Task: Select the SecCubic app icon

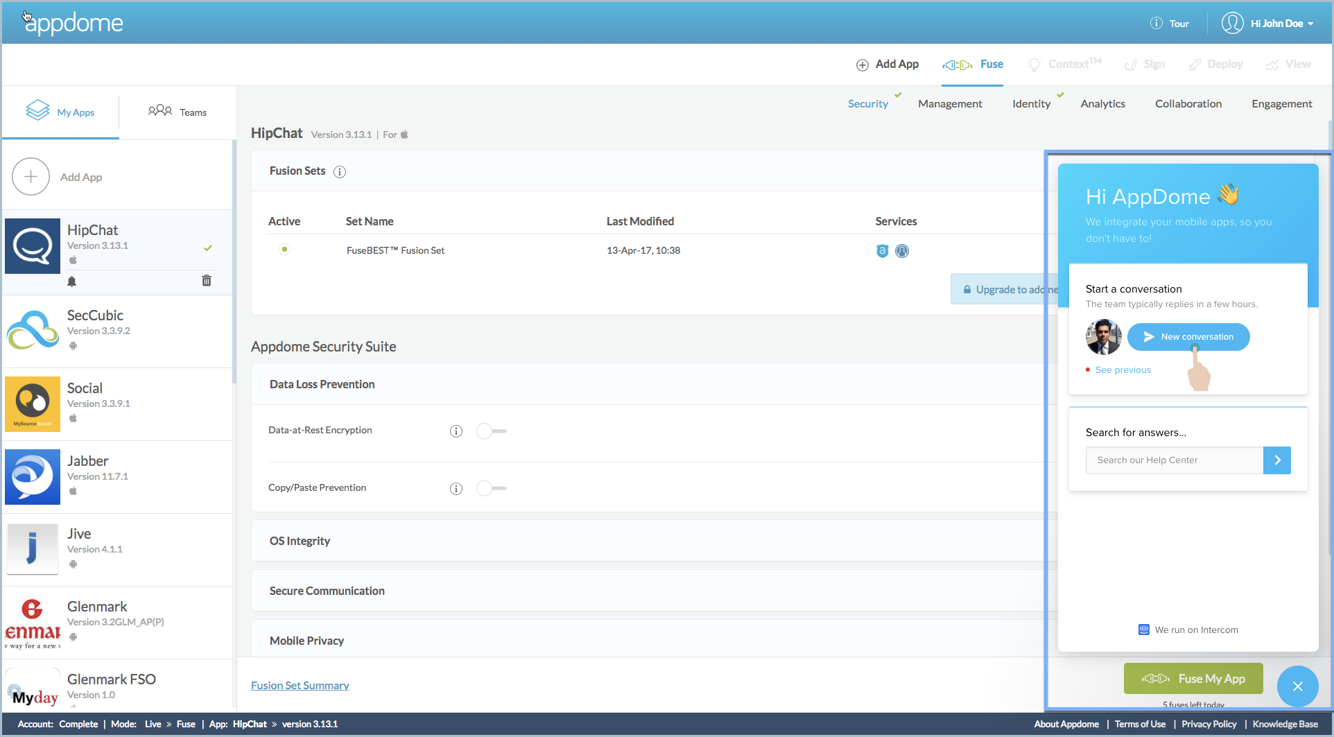Action: click(x=33, y=331)
